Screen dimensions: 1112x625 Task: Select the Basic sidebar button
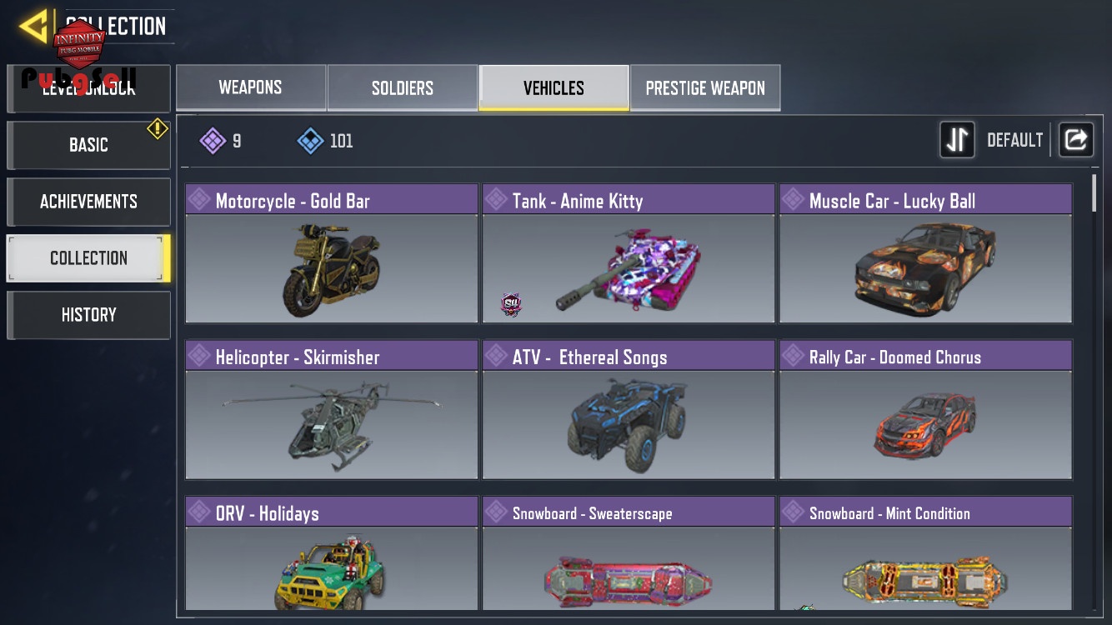88,145
